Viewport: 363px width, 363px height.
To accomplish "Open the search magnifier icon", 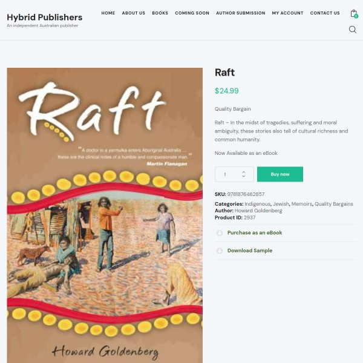I will [353, 30].
